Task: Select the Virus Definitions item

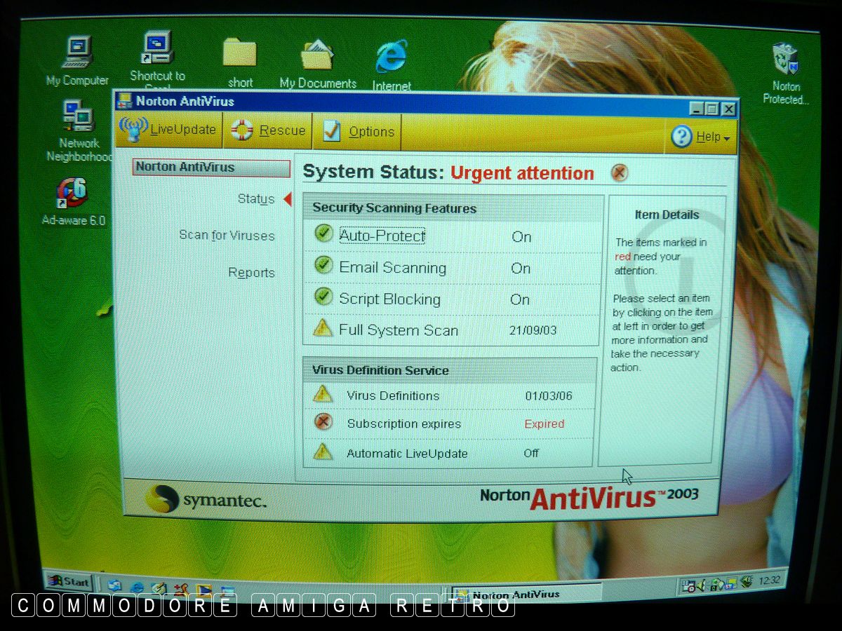Action: 392,396
